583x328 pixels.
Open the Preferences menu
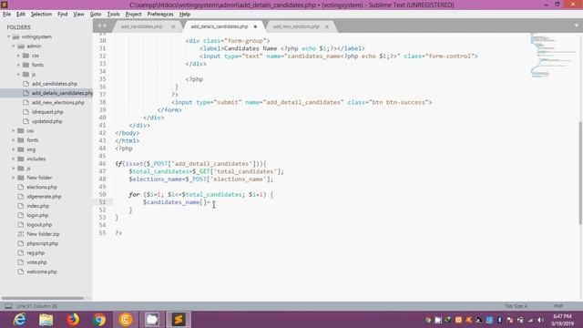pos(160,15)
